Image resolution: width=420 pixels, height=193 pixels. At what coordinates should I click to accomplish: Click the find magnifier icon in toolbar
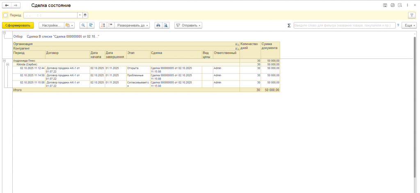coord(83,25)
